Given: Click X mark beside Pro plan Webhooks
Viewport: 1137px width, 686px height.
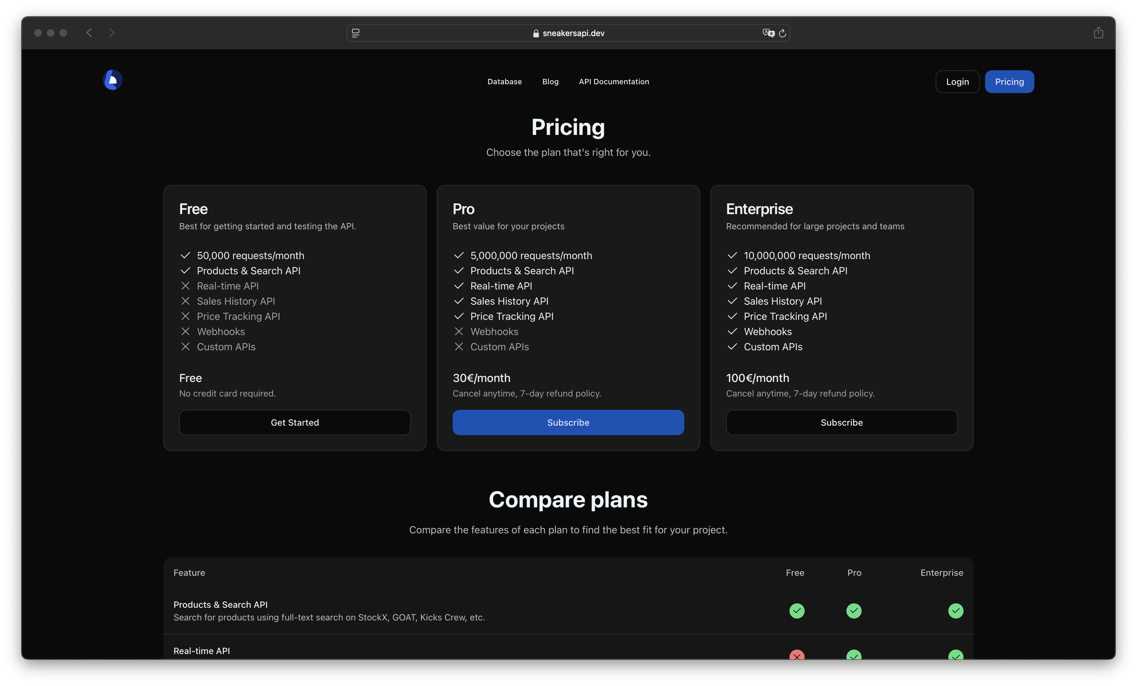Looking at the screenshot, I should 459,332.
